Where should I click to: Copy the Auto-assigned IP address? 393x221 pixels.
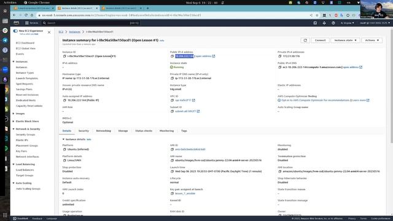pyautogui.click(x=64, y=100)
